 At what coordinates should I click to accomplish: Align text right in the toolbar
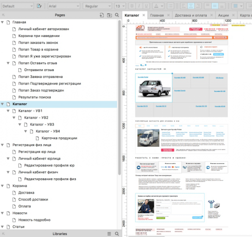pyautogui.click(x=198, y=6)
